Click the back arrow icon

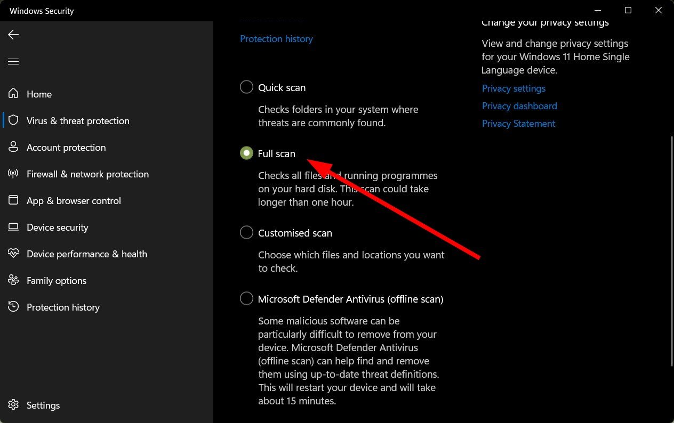13,35
